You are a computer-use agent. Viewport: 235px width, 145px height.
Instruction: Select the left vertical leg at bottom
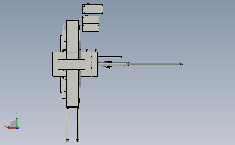click(x=67, y=125)
